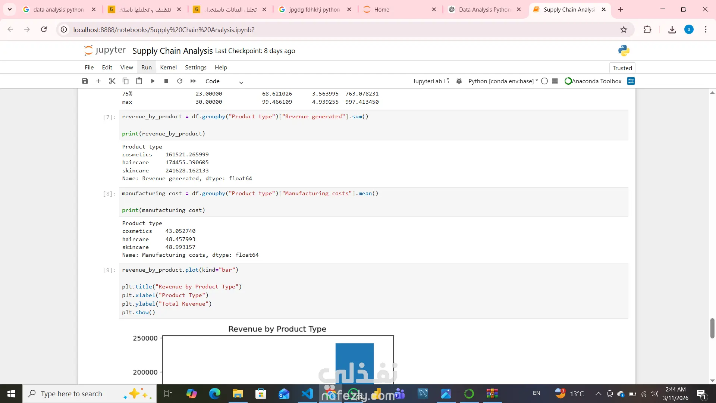Save the notebook with the floppy disk icon

(85, 81)
